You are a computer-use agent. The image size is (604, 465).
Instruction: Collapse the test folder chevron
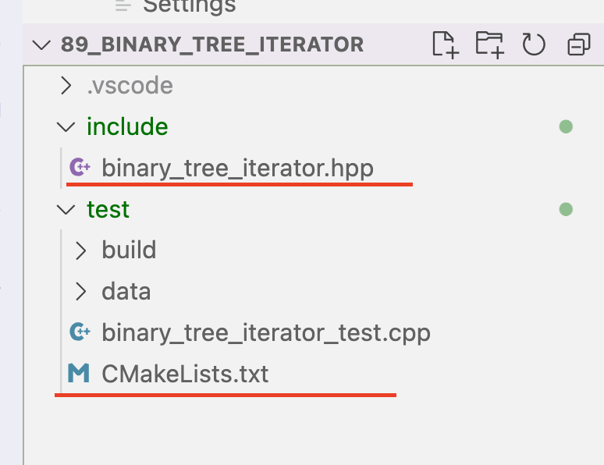click(66, 210)
